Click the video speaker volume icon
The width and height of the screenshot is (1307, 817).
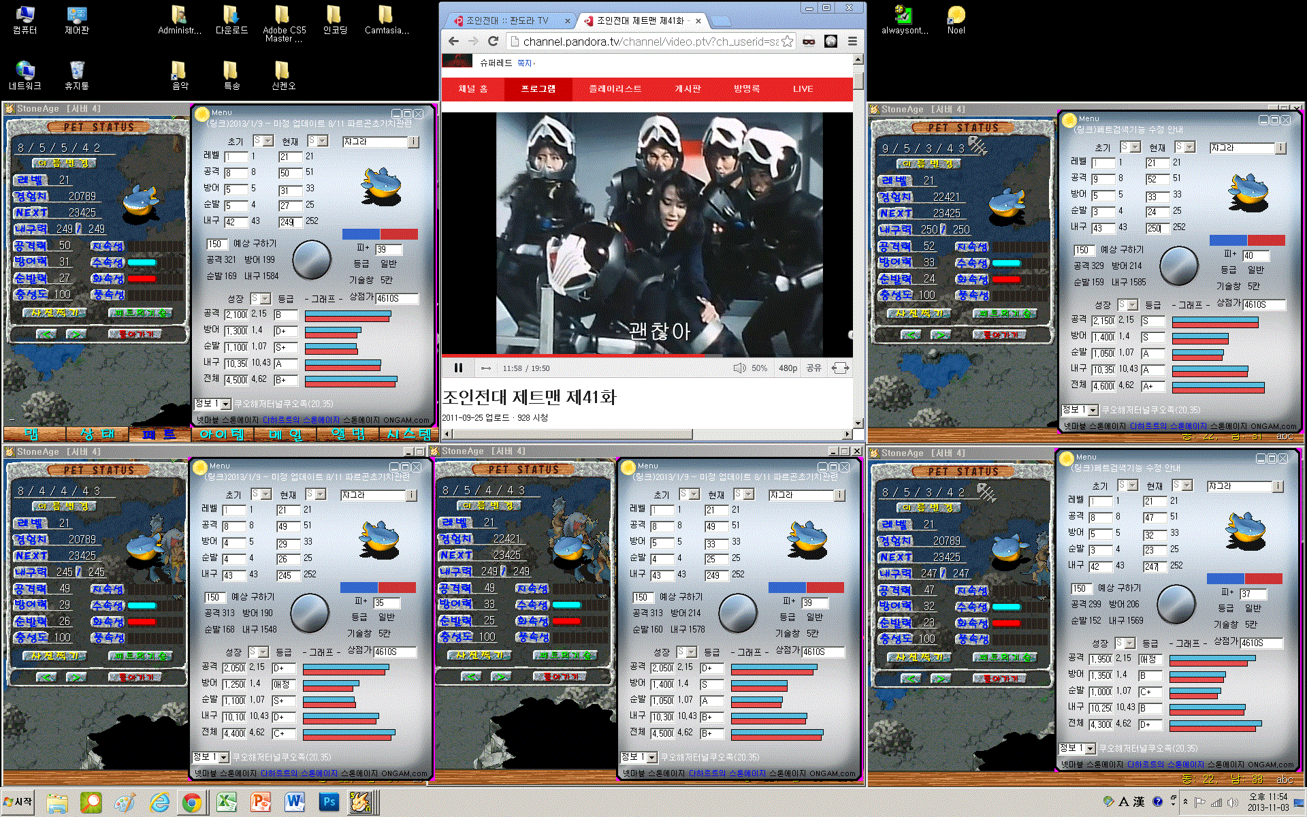click(739, 368)
